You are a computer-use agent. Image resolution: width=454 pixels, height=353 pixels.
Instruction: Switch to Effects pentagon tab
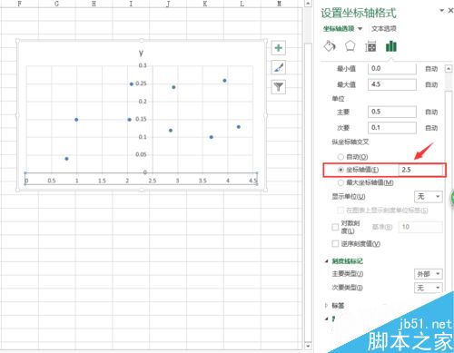pyautogui.click(x=350, y=46)
